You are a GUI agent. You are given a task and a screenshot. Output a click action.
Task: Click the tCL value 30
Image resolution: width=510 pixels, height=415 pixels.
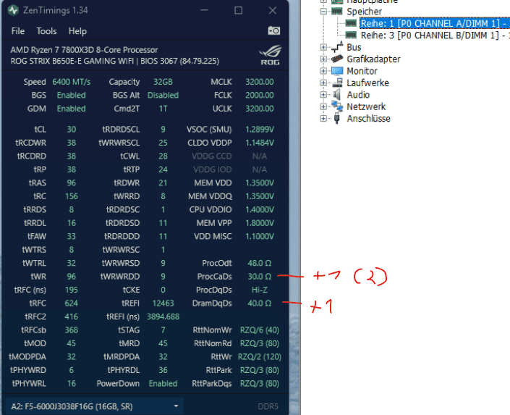click(x=72, y=130)
